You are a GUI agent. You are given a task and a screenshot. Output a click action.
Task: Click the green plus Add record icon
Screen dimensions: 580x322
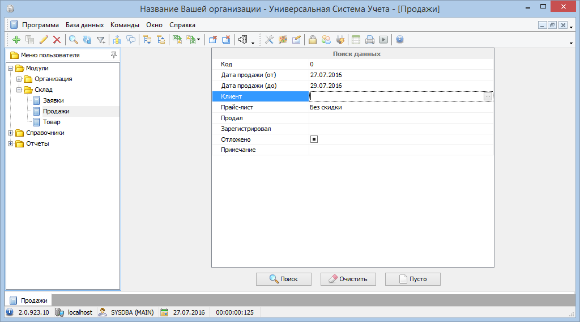tap(16, 40)
